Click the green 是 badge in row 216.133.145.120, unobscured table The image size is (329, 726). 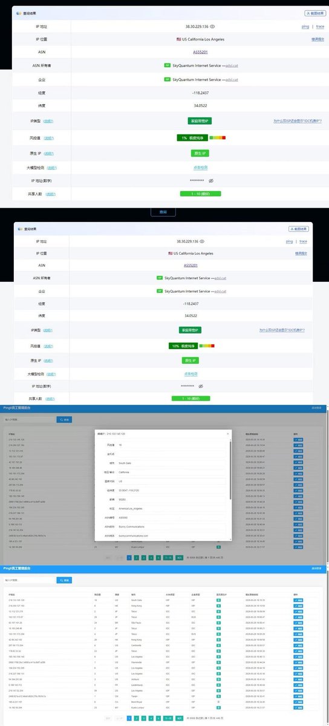point(218,600)
